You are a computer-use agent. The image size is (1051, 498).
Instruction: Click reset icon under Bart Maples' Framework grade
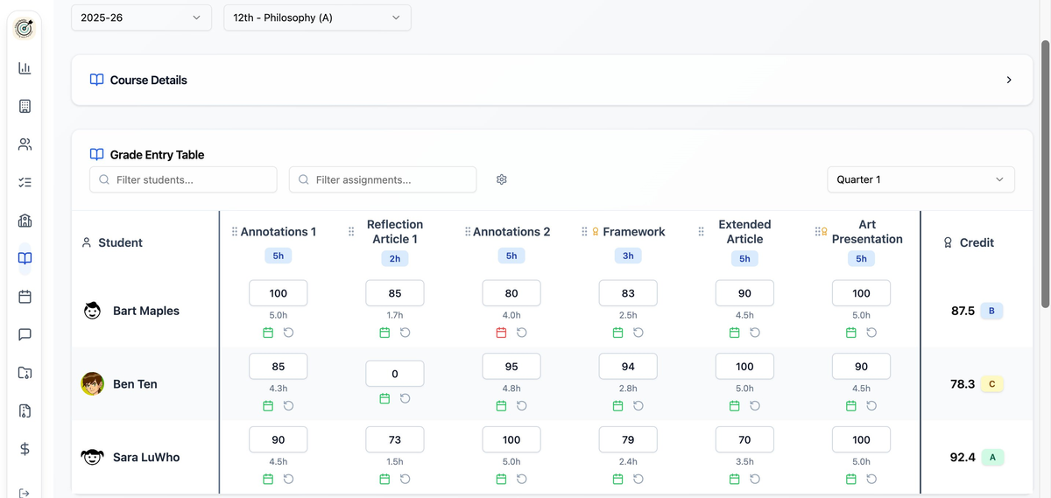(638, 333)
